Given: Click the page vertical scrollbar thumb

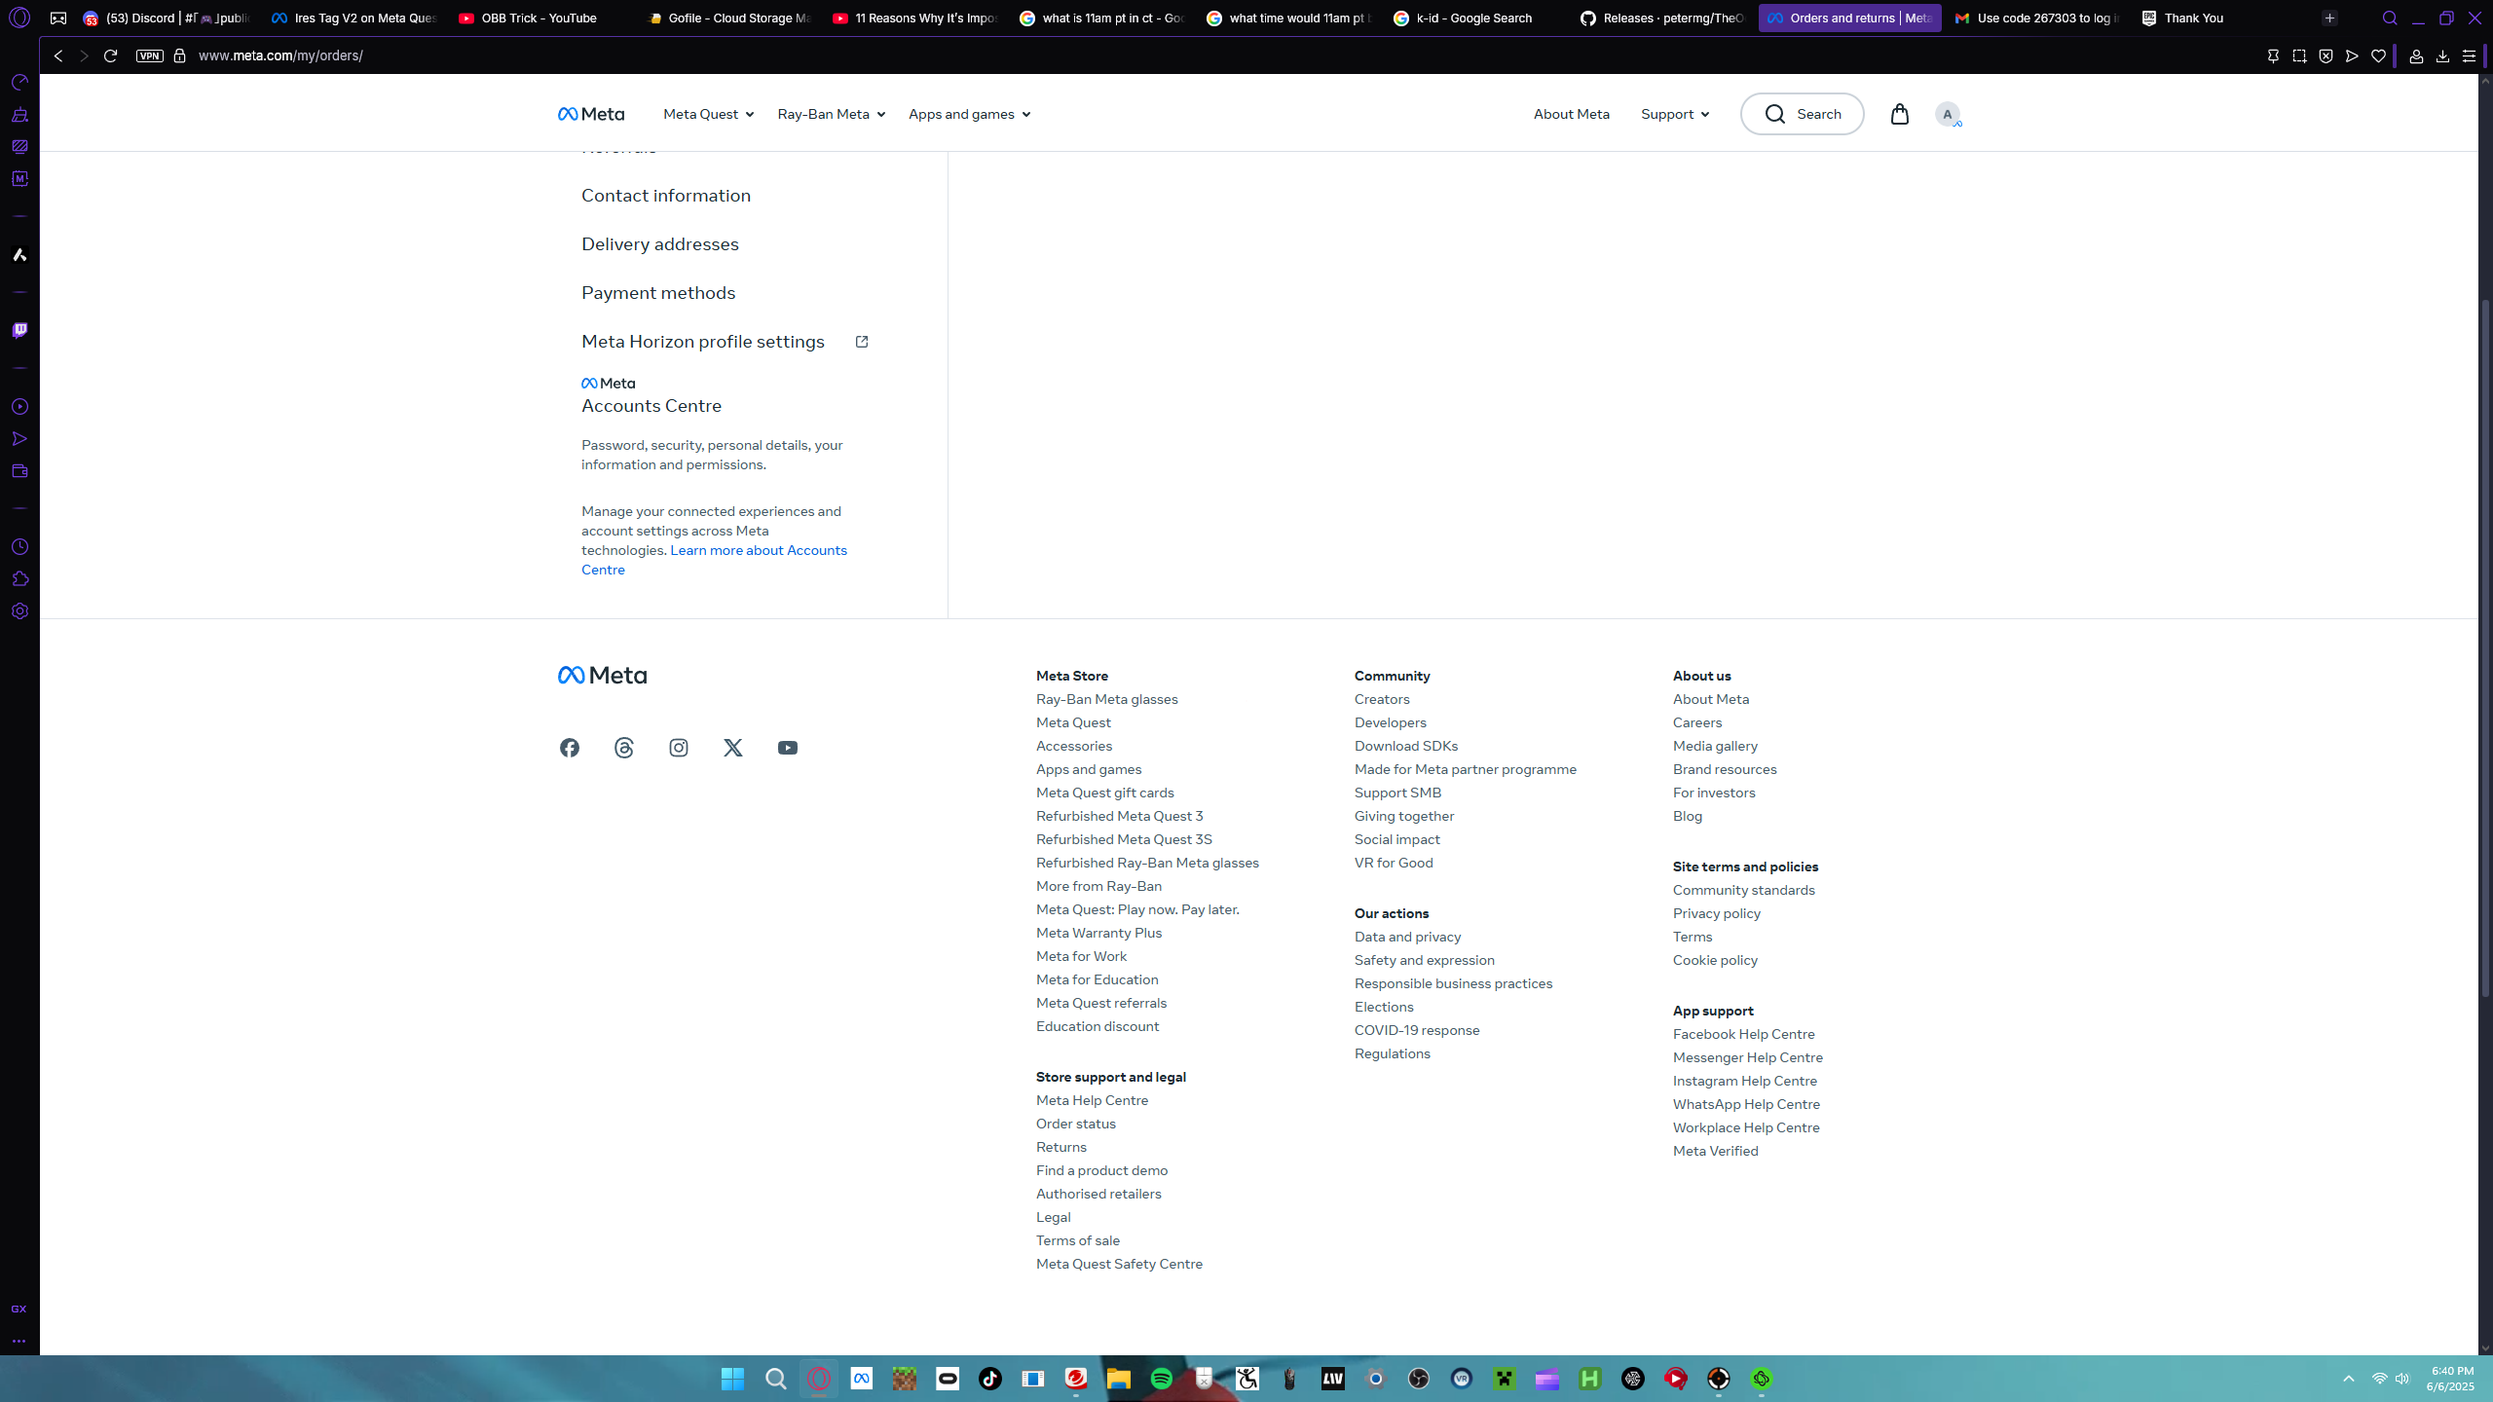Looking at the screenshot, I should 2485,647.
